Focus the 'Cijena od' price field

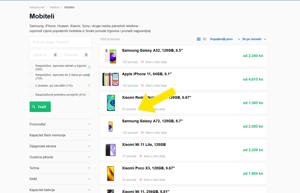pos(45,55)
